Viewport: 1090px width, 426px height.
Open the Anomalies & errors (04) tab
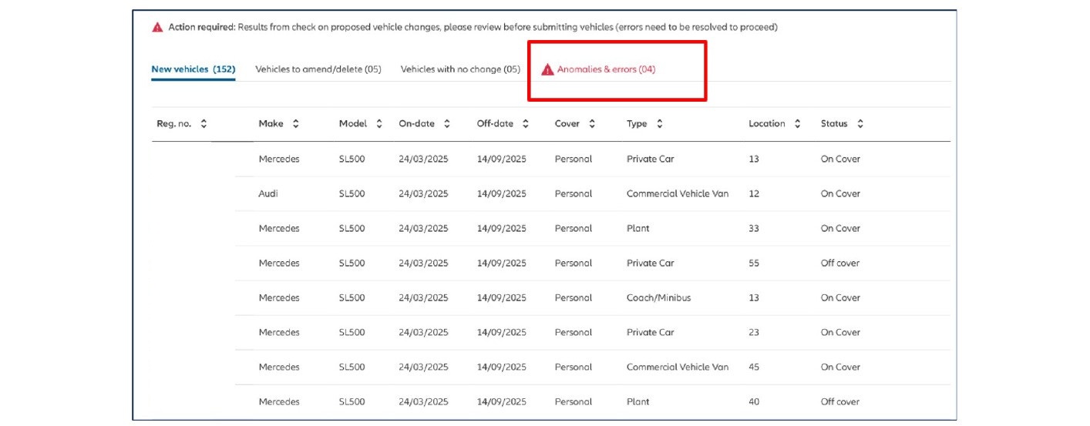tap(606, 69)
